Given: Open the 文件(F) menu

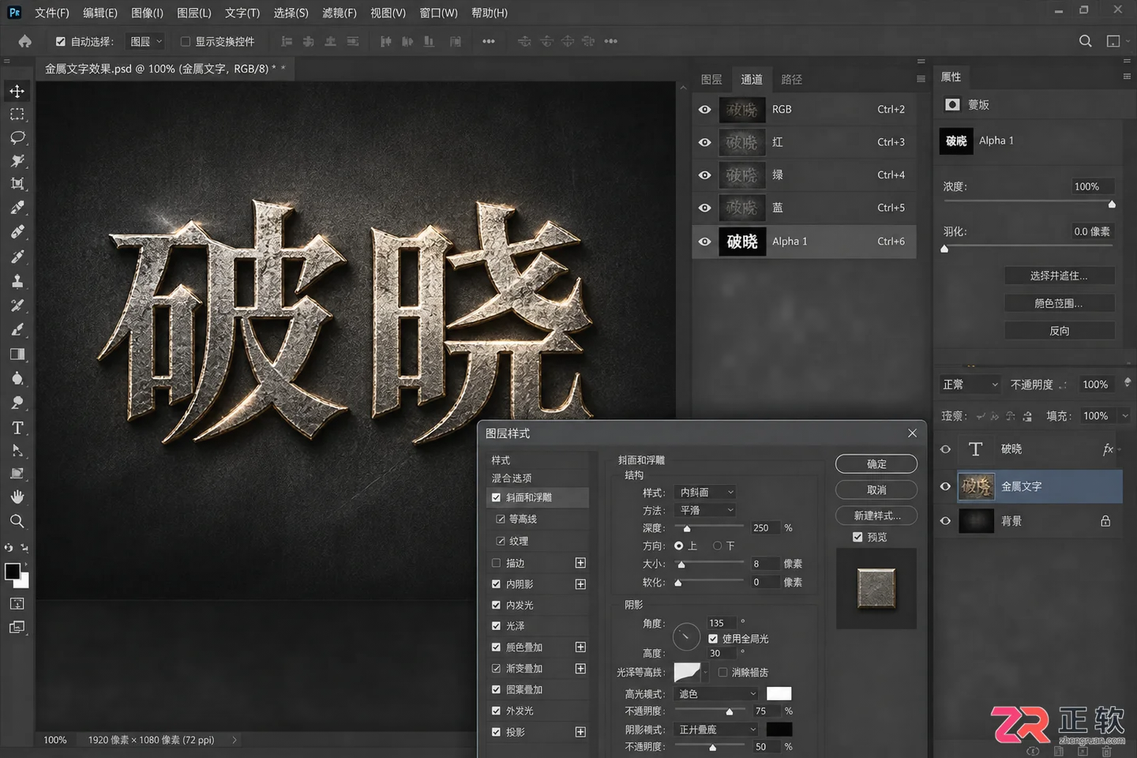Looking at the screenshot, I should point(52,13).
